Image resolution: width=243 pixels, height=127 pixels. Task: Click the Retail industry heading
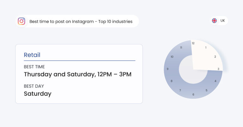pyautogui.click(x=32, y=55)
